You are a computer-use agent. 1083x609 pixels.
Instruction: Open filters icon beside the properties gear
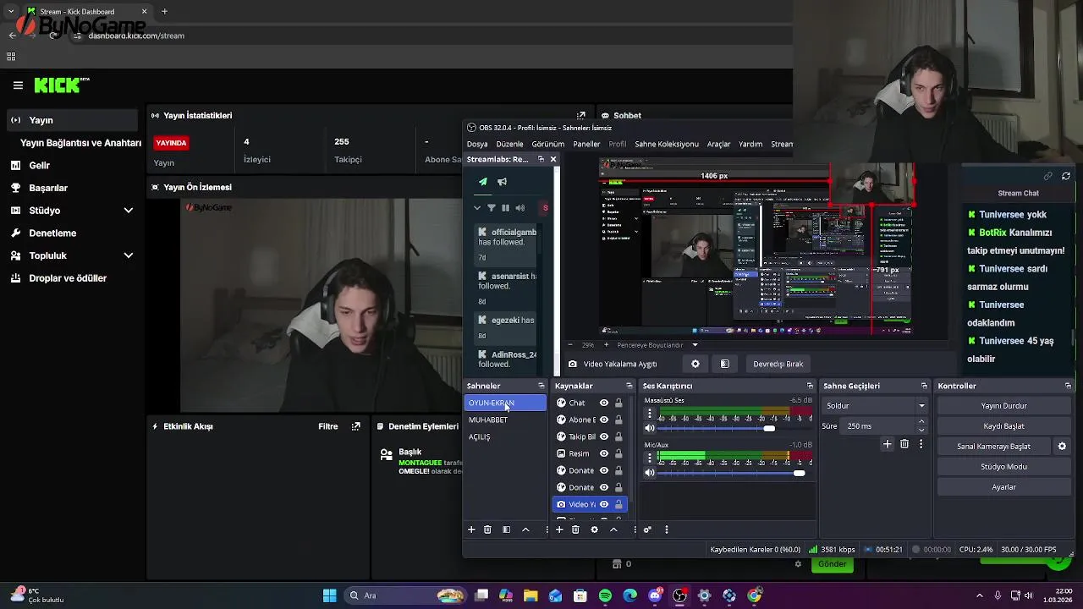pos(724,364)
